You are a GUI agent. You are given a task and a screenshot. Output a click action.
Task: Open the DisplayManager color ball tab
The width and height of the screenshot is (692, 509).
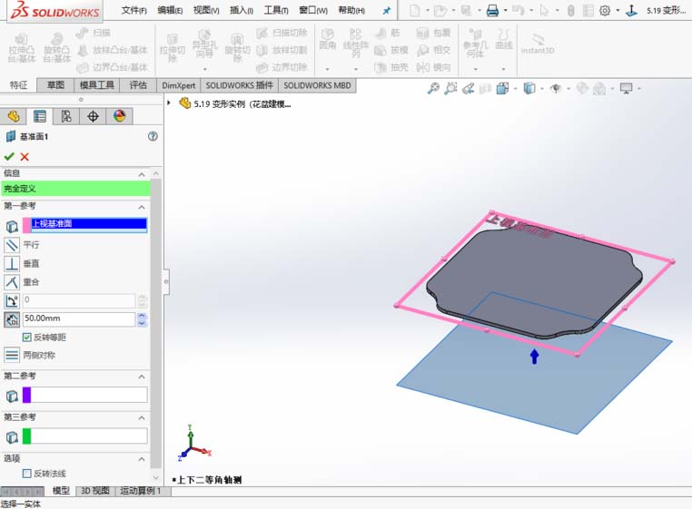pos(119,116)
